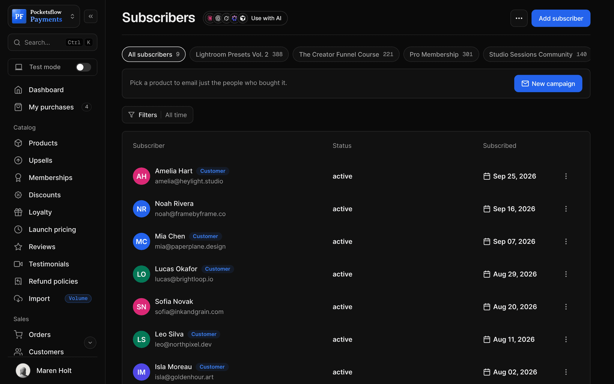Open row menu for Amelia Hart
614x384 pixels.
[x=566, y=176]
